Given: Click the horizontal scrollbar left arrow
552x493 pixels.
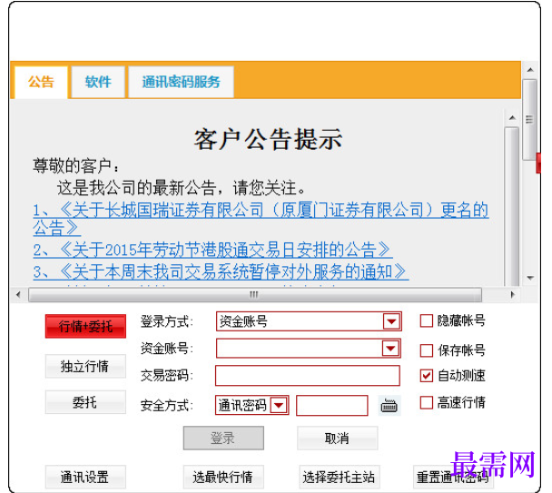Looking at the screenshot, I should pyautogui.click(x=18, y=294).
